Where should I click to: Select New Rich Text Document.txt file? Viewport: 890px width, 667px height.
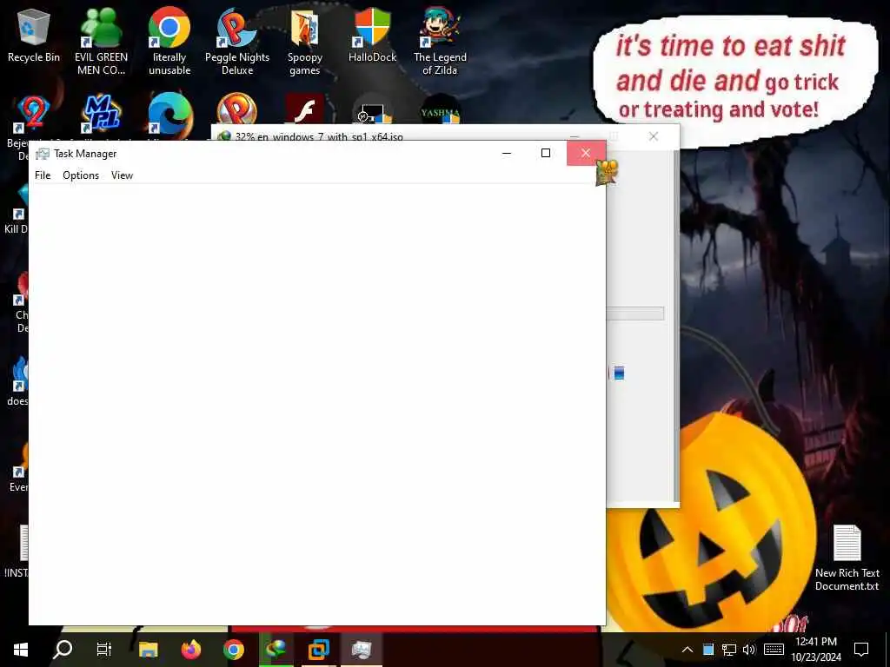coord(847,558)
